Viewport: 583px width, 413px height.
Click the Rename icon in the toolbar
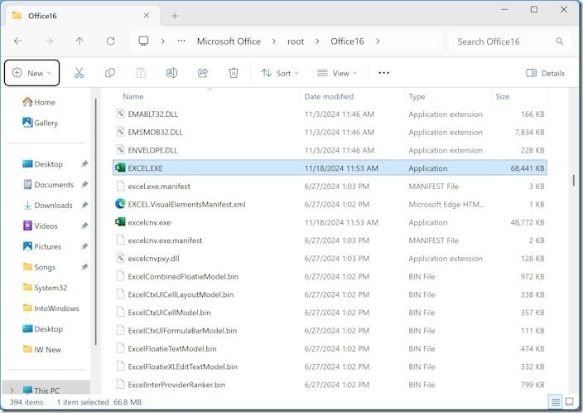pyautogui.click(x=171, y=73)
